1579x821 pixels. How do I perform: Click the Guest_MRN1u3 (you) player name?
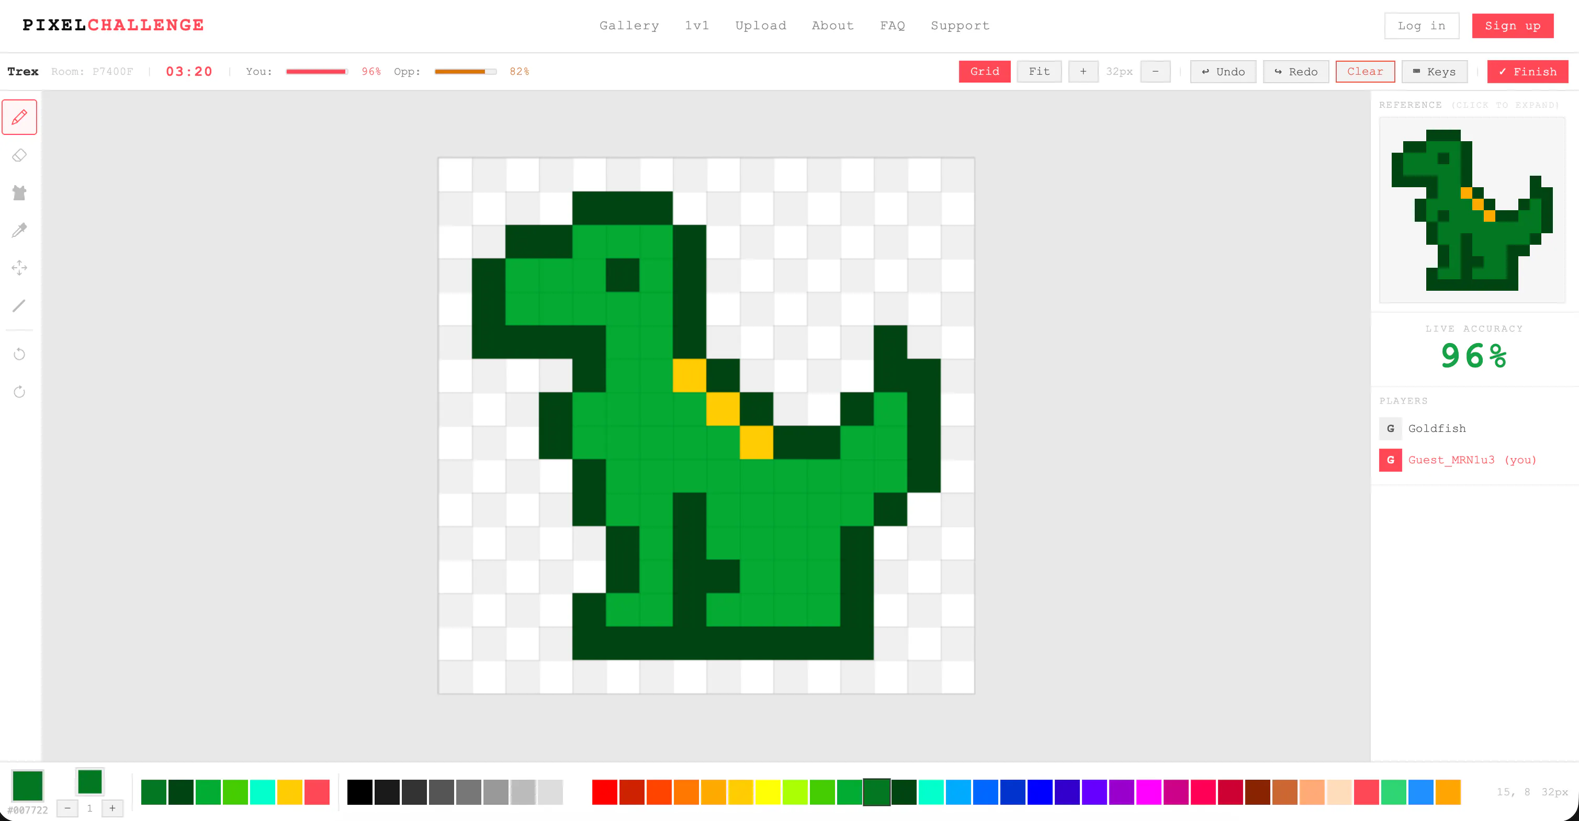click(1472, 460)
